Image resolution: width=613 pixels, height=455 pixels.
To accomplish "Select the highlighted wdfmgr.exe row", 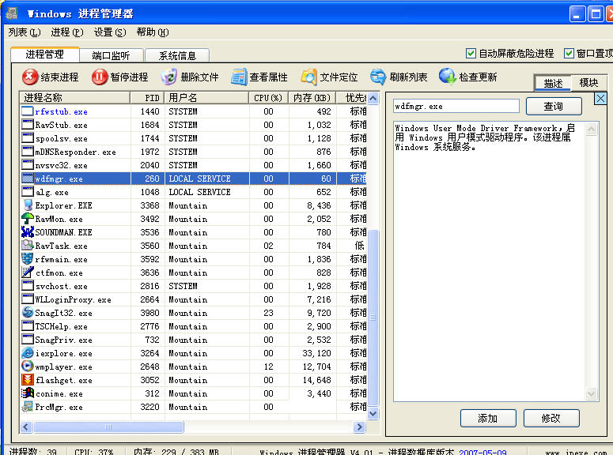I will (193, 179).
